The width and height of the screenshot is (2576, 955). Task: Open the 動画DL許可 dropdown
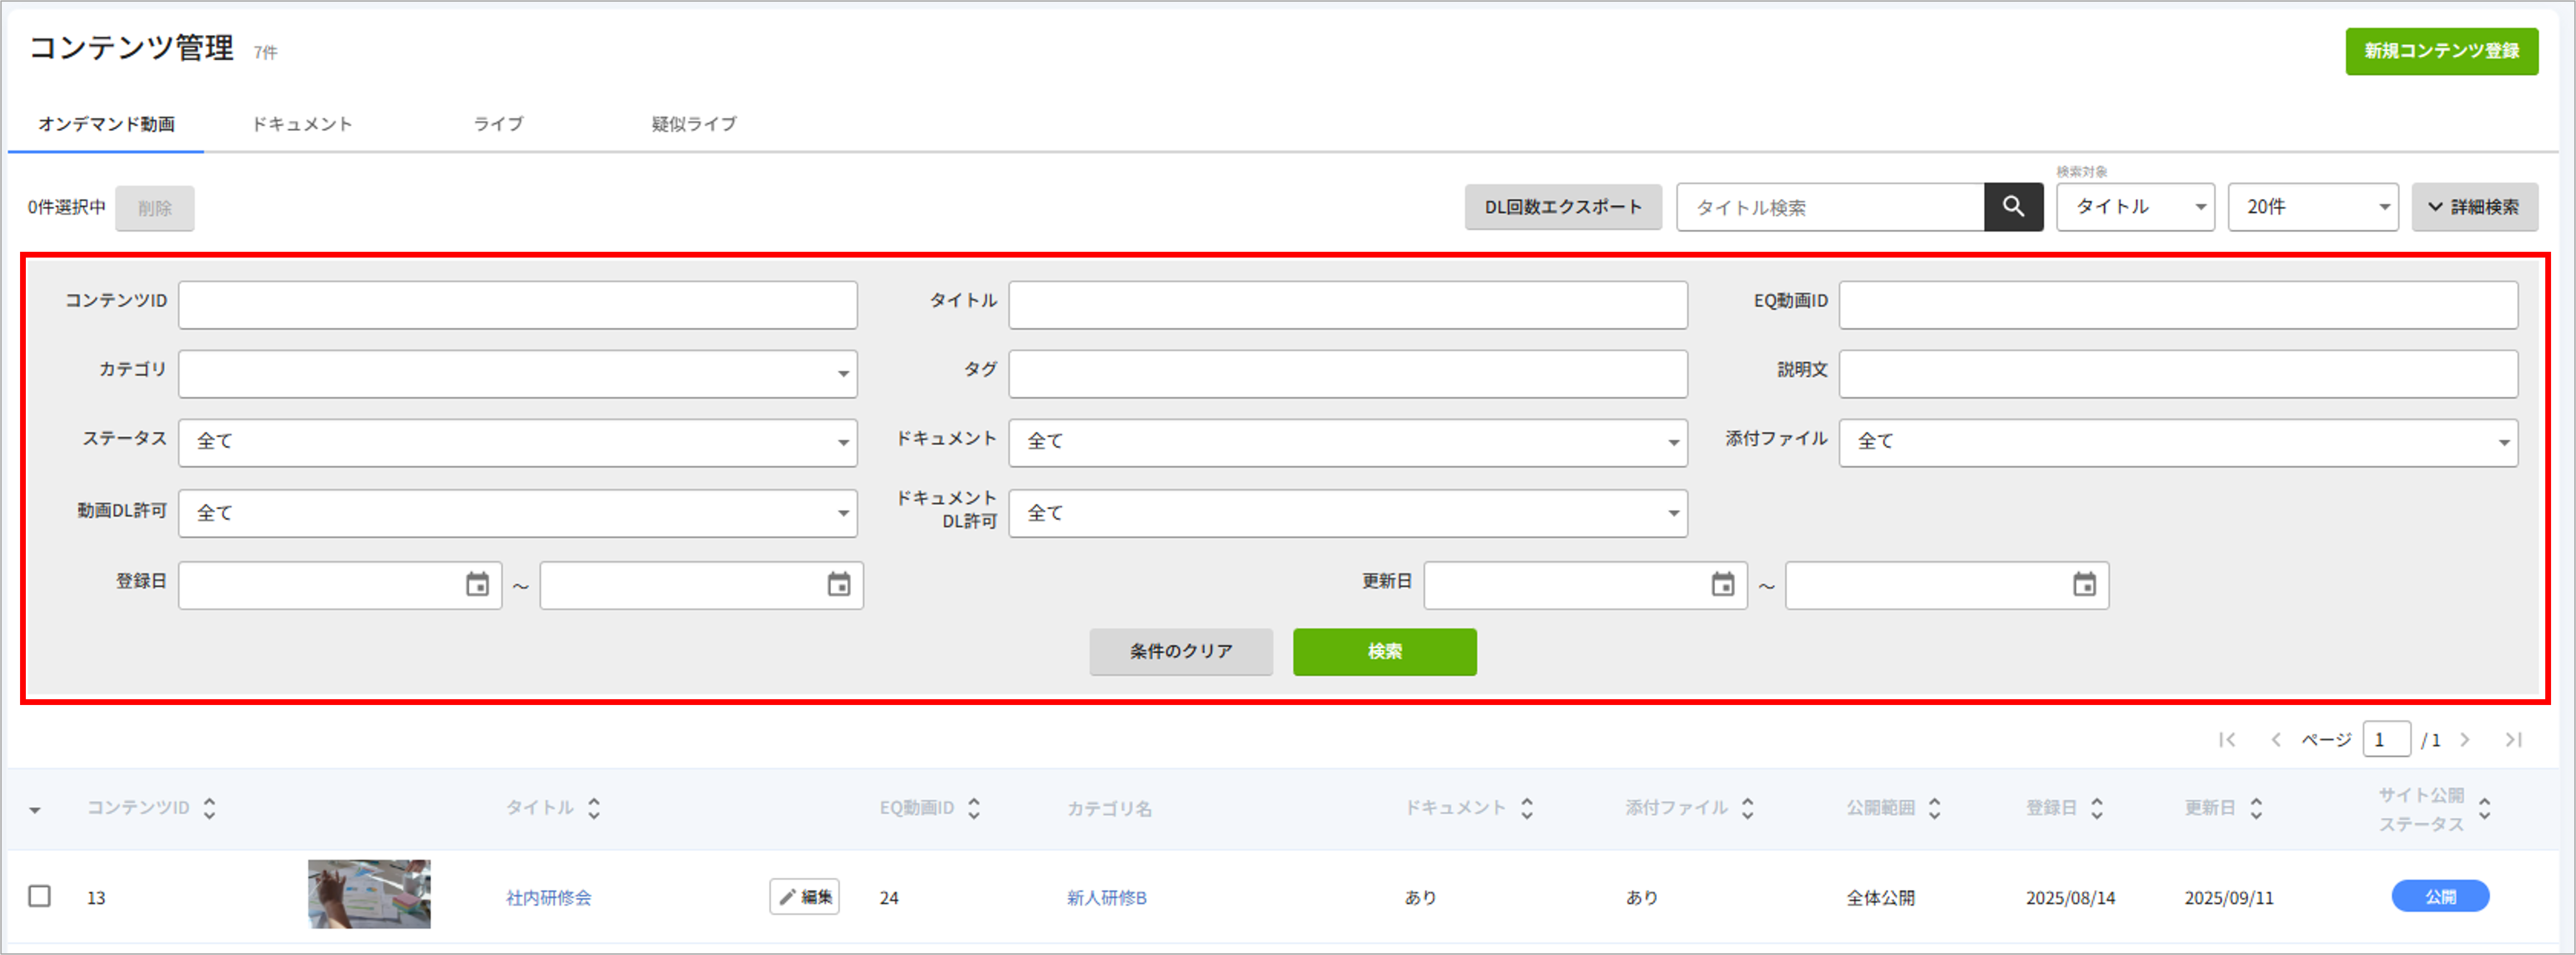[518, 513]
